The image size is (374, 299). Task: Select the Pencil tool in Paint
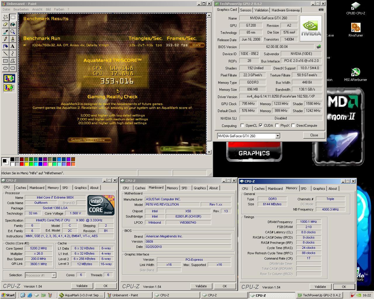[6, 39]
